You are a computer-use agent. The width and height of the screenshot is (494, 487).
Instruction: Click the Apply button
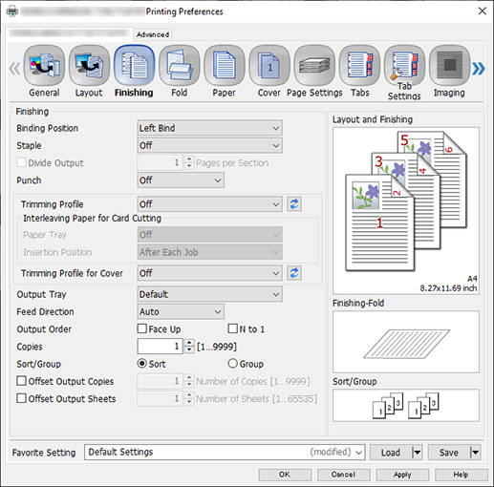402,475
